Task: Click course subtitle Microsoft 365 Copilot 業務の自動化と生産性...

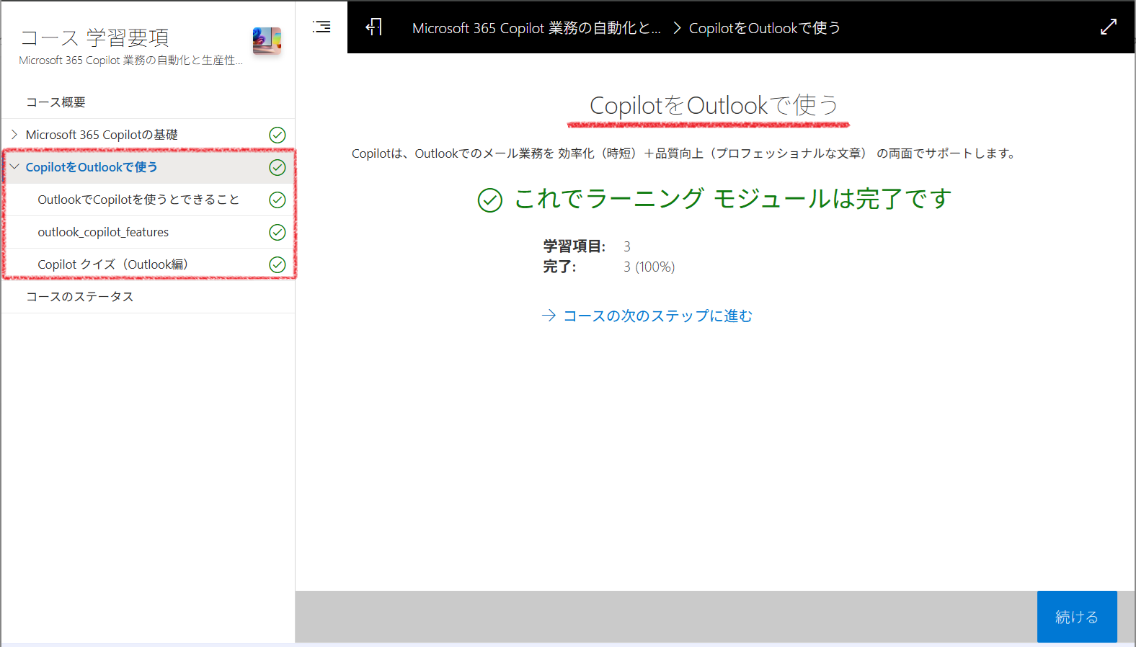Action: tap(130, 61)
